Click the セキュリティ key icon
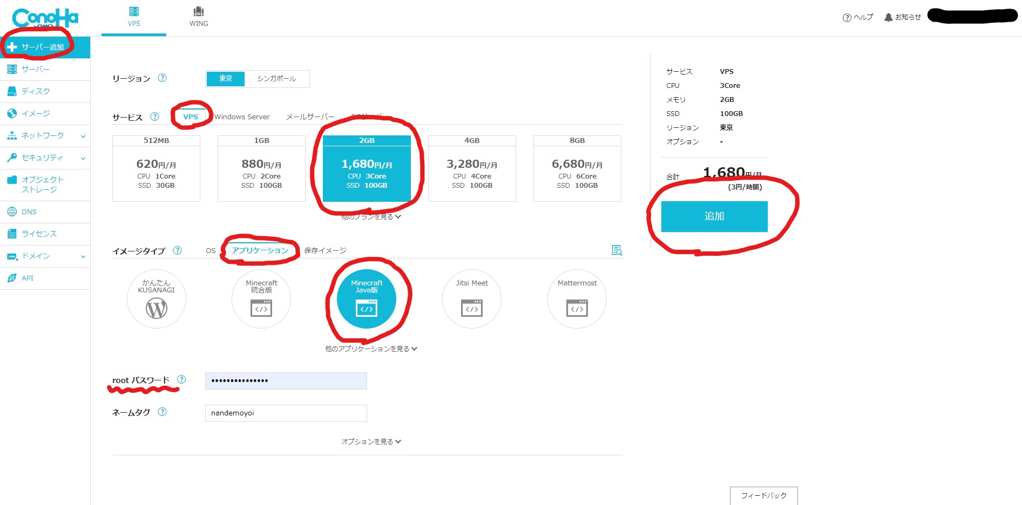Viewport: 1022px width, 505px height. click(12, 158)
